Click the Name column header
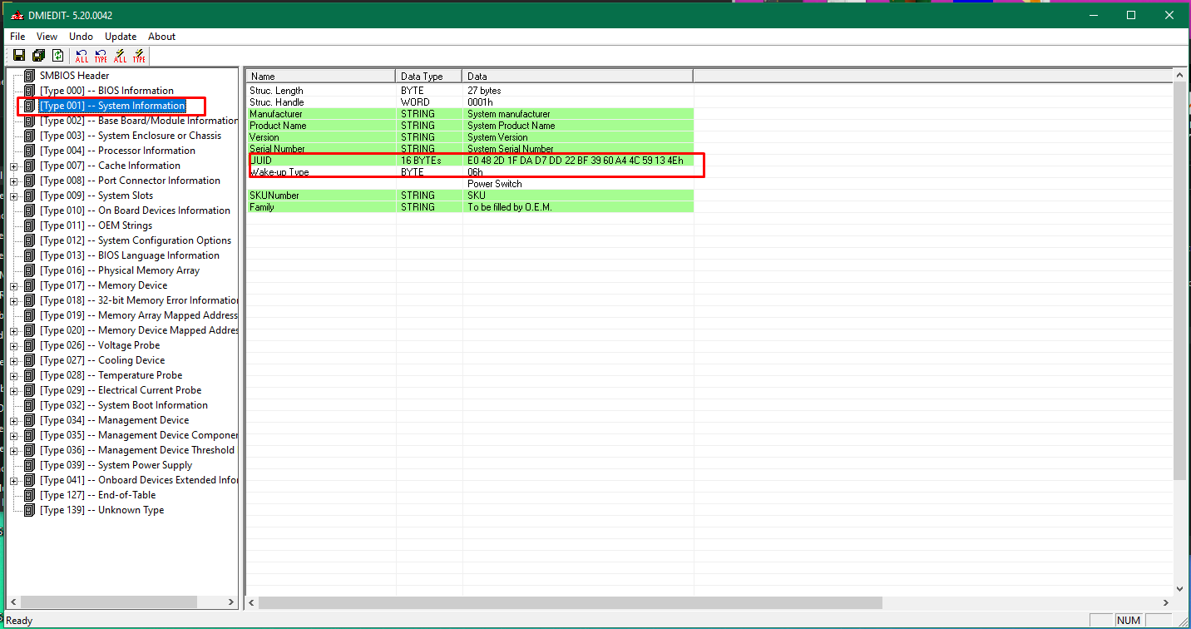Viewport: 1191px width, 629px height. 320,77
